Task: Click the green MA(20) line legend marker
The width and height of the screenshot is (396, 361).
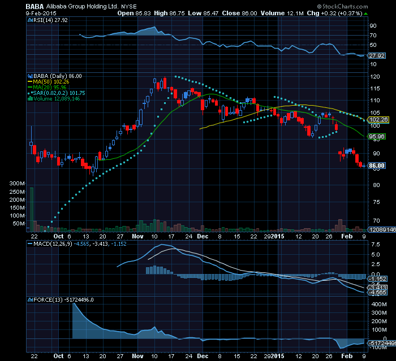Action: [30, 88]
